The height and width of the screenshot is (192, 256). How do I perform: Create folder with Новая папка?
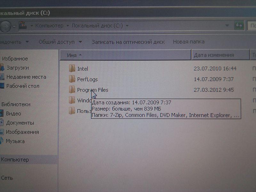click(189, 42)
